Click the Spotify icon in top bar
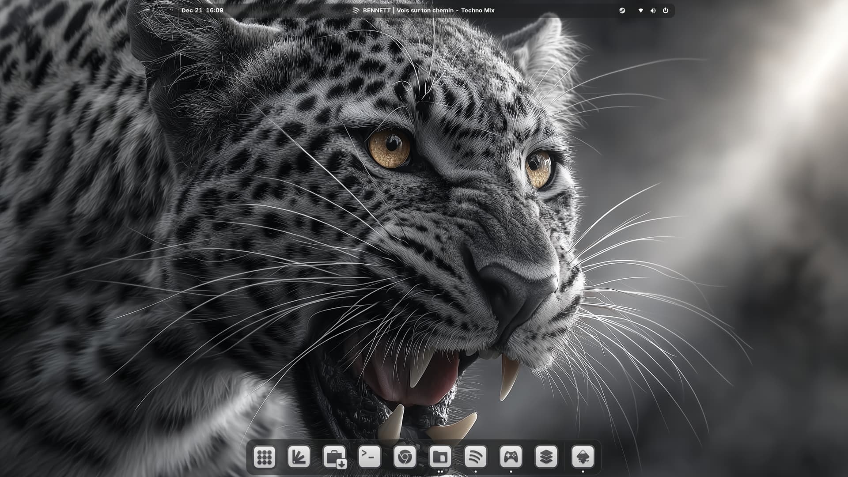Image resolution: width=848 pixels, height=477 pixels. [x=356, y=11]
